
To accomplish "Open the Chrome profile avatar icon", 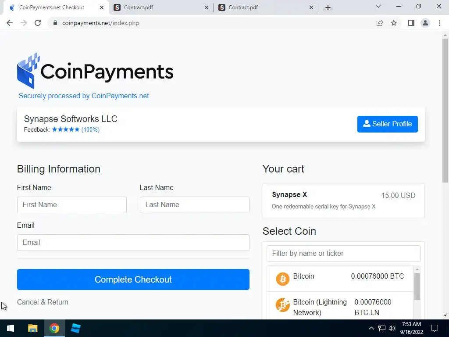I will point(425,23).
